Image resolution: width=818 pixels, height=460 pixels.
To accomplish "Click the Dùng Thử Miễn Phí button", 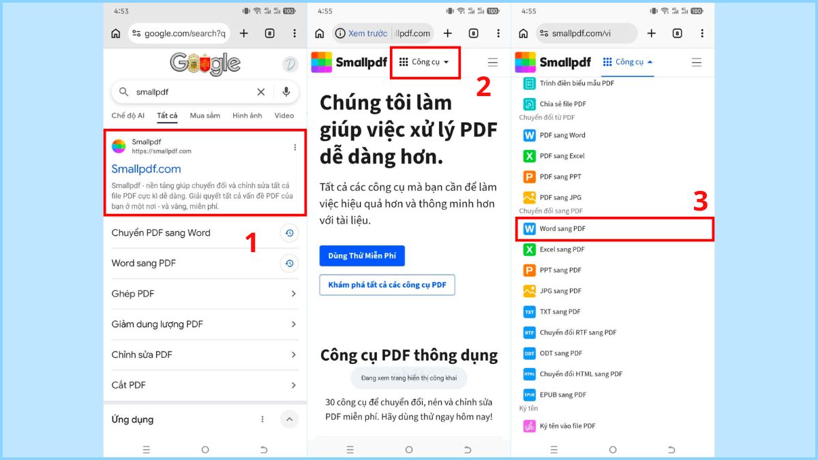I will (362, 256).
